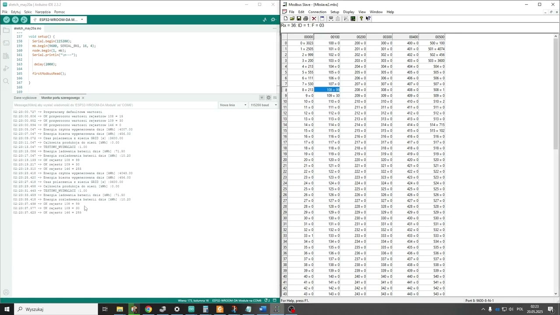Select register cell 0 = 3023
Screen dimensions: 560x315
301,43
